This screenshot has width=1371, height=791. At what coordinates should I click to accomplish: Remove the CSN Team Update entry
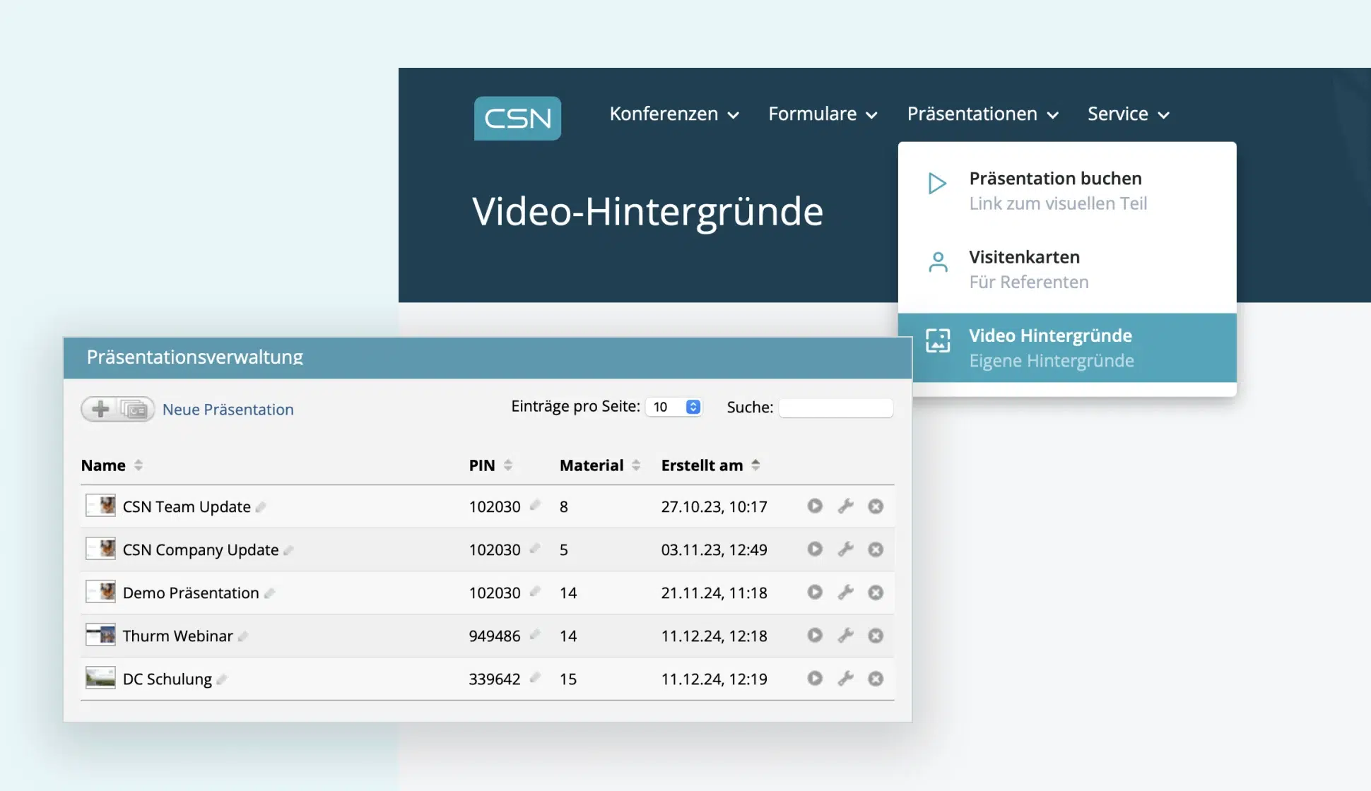[876, 506]
